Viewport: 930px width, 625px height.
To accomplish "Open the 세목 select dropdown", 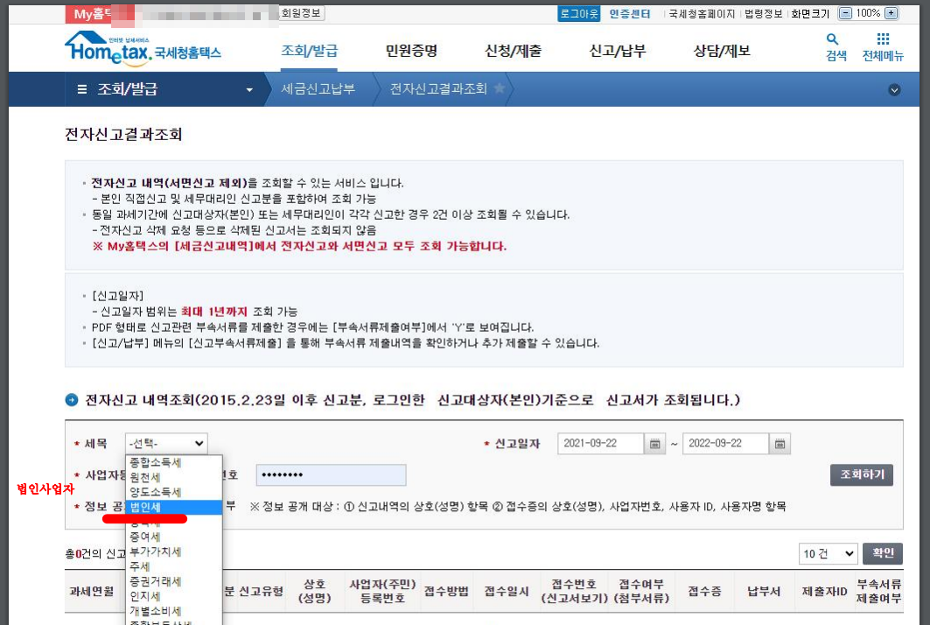I will pos(166,443).
